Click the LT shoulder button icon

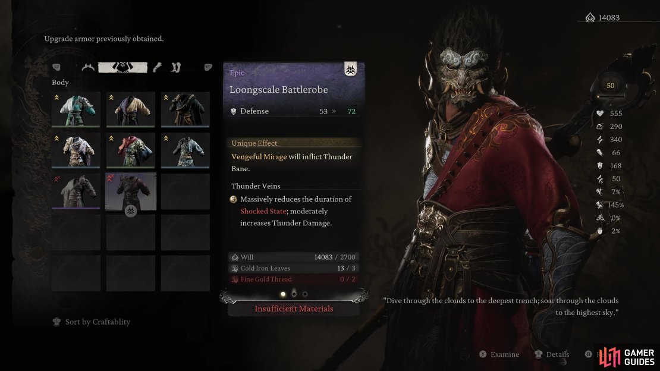pos(56,67)
